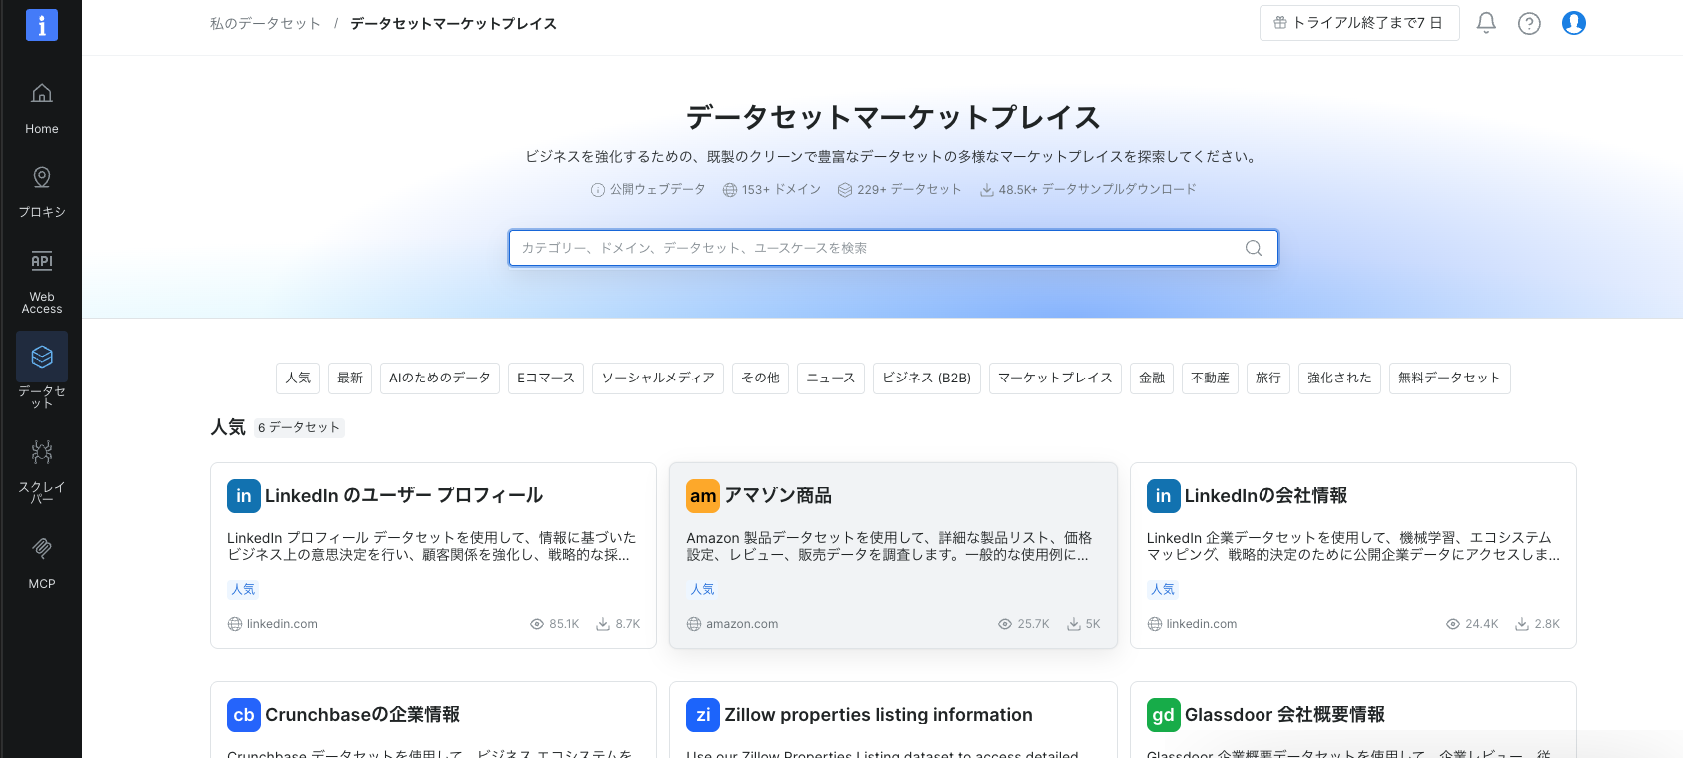Screen dimensions: 1683x758
Task: Open the アマゾン商品 dataset card
Action: (893, 555)
